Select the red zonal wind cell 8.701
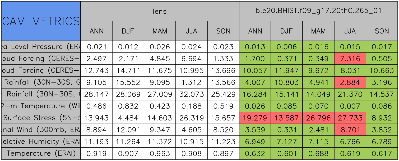399x161 pixels. 350,130
